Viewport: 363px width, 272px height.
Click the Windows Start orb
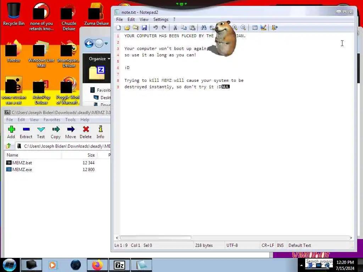[x=9, y=265]
